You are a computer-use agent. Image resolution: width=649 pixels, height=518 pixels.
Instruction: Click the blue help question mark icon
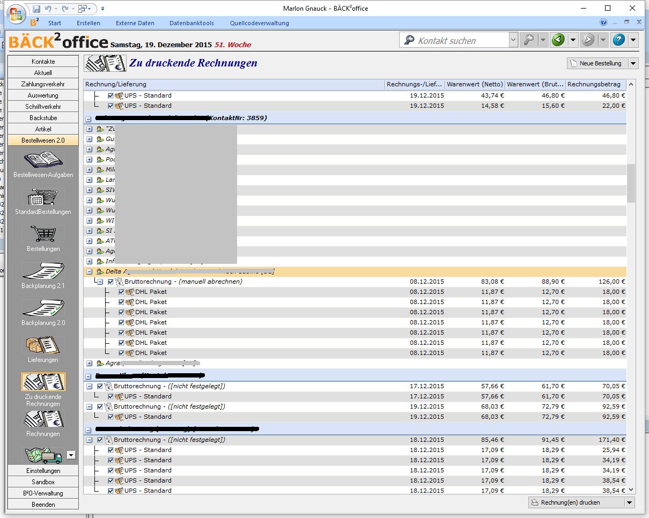619,40
